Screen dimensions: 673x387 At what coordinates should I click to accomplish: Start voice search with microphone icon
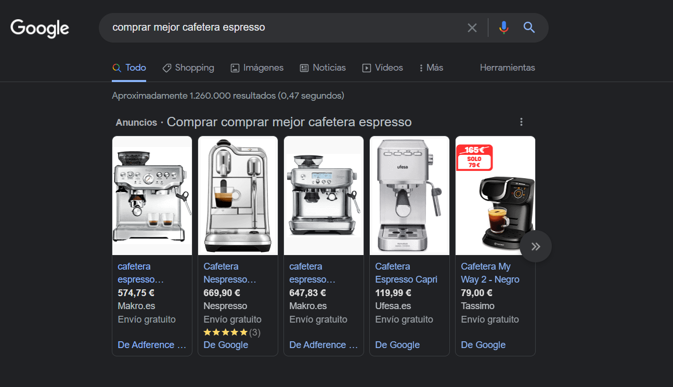coord(503,28)
